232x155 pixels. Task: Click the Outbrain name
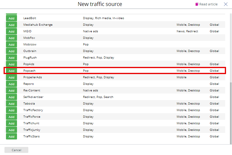30,51
